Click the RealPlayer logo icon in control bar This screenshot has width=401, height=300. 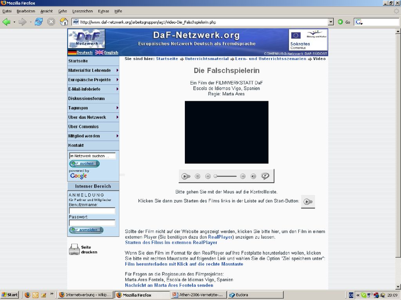[x=265, y=176]
